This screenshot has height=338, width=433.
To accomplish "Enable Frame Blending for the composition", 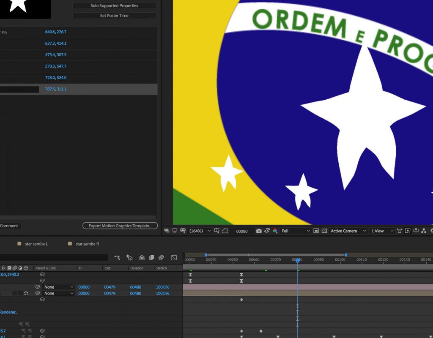I will click(x=151, y=257).
